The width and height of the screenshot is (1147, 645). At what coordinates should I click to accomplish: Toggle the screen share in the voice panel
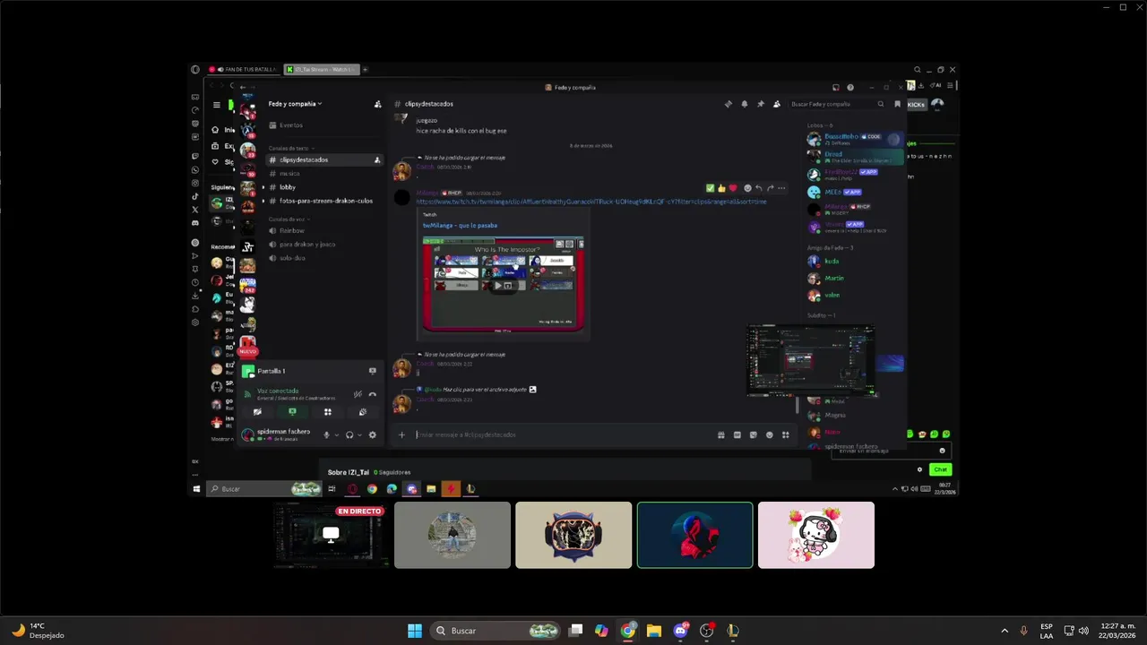click(x=292, y=412)
